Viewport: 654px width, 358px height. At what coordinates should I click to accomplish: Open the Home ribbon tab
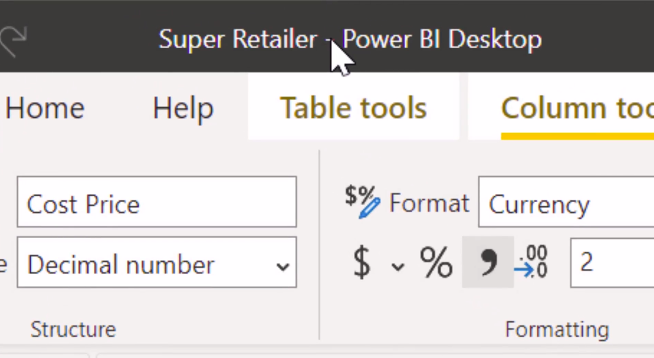pos(45,108)
